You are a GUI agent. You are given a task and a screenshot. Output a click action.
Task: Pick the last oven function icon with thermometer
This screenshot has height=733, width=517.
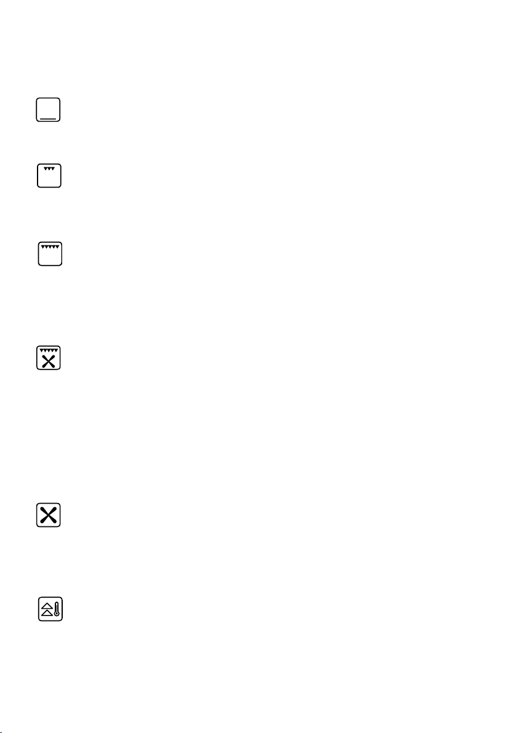pos(50,609)
